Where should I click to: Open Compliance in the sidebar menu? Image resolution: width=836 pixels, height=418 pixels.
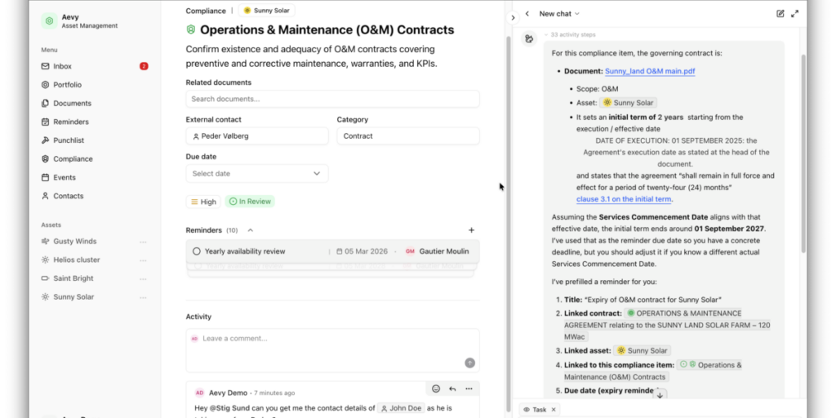pos(73,159)
